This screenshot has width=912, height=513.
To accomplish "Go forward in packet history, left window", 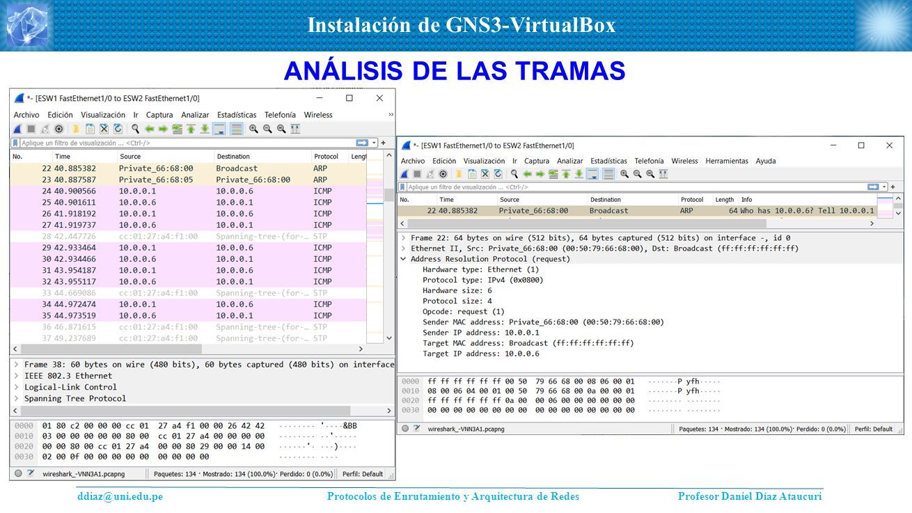I will click(x=163, y=129).
